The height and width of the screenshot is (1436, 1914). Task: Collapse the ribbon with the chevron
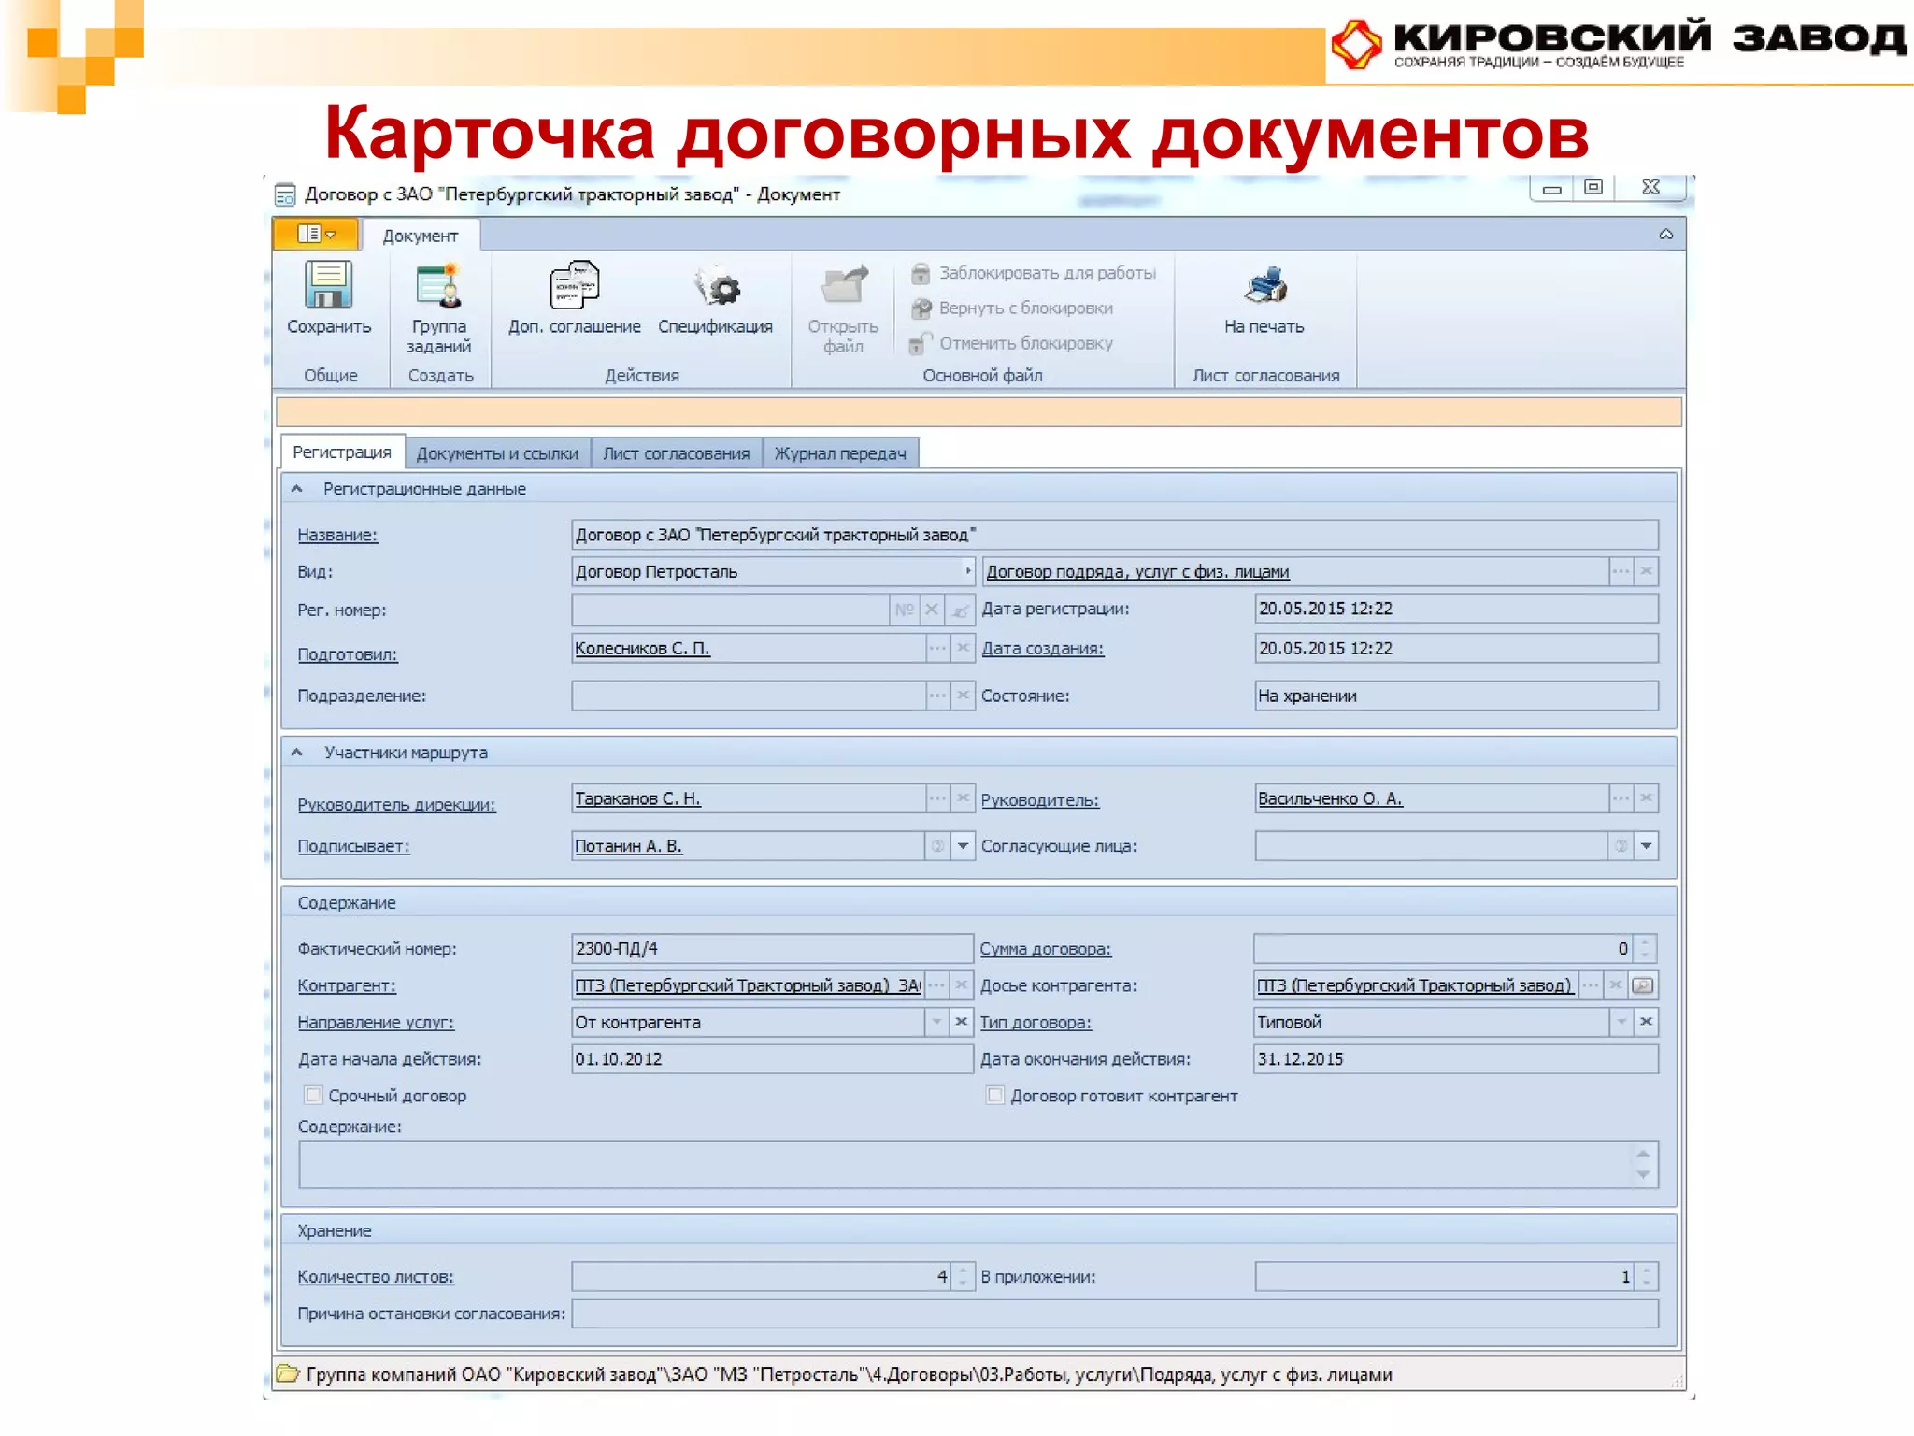1665,235
